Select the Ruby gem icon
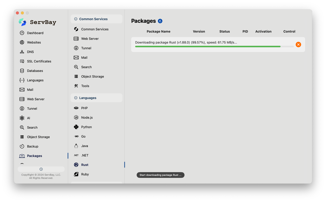 point(76,174)
